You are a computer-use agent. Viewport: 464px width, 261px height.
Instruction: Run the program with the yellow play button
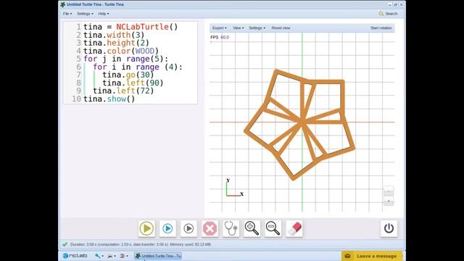tap(146, 228)
